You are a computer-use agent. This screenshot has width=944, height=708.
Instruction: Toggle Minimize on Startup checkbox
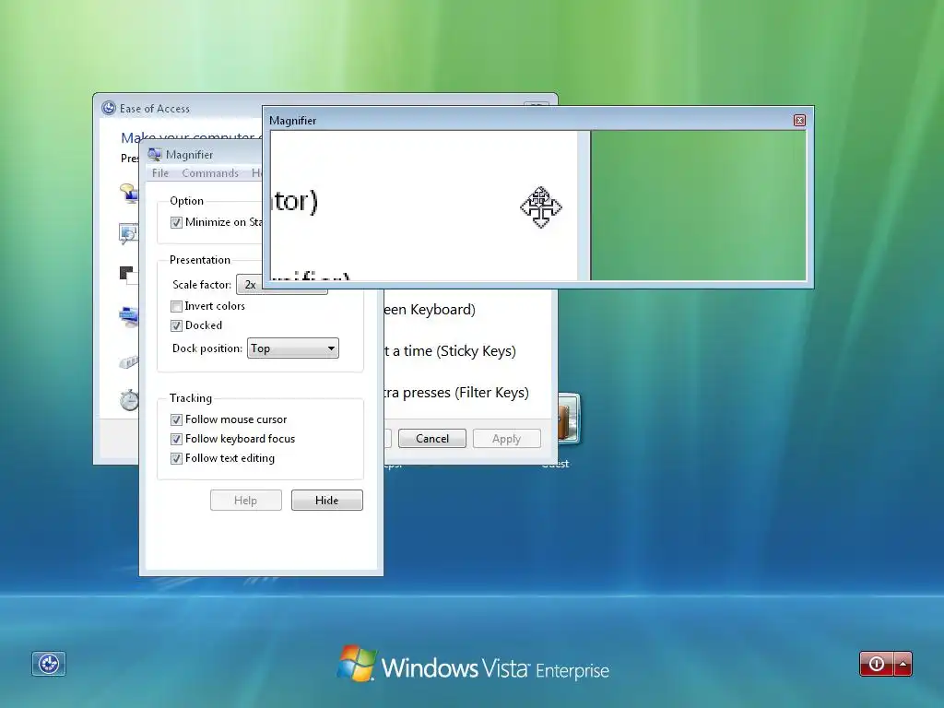(x=176, y=222)
